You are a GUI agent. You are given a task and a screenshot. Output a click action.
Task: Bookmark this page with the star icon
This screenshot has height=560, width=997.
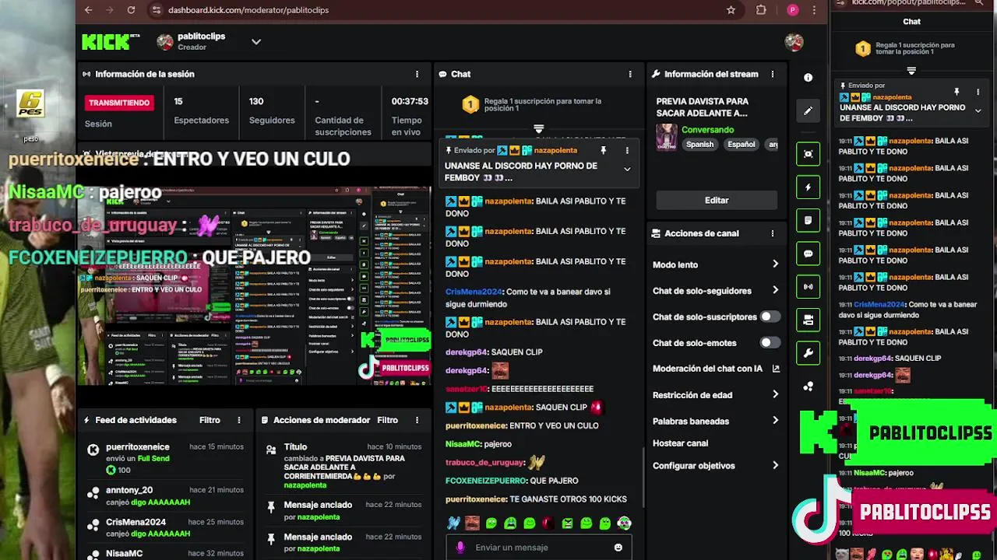731,10
